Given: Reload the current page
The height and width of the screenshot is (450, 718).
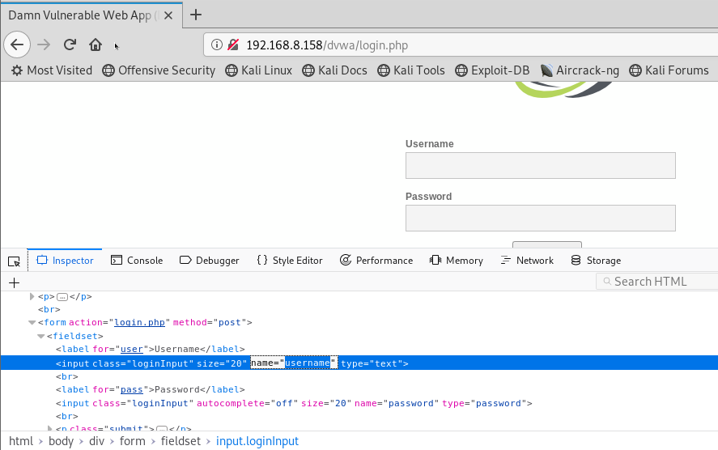Looking at the screenshot, I should 70,45.
